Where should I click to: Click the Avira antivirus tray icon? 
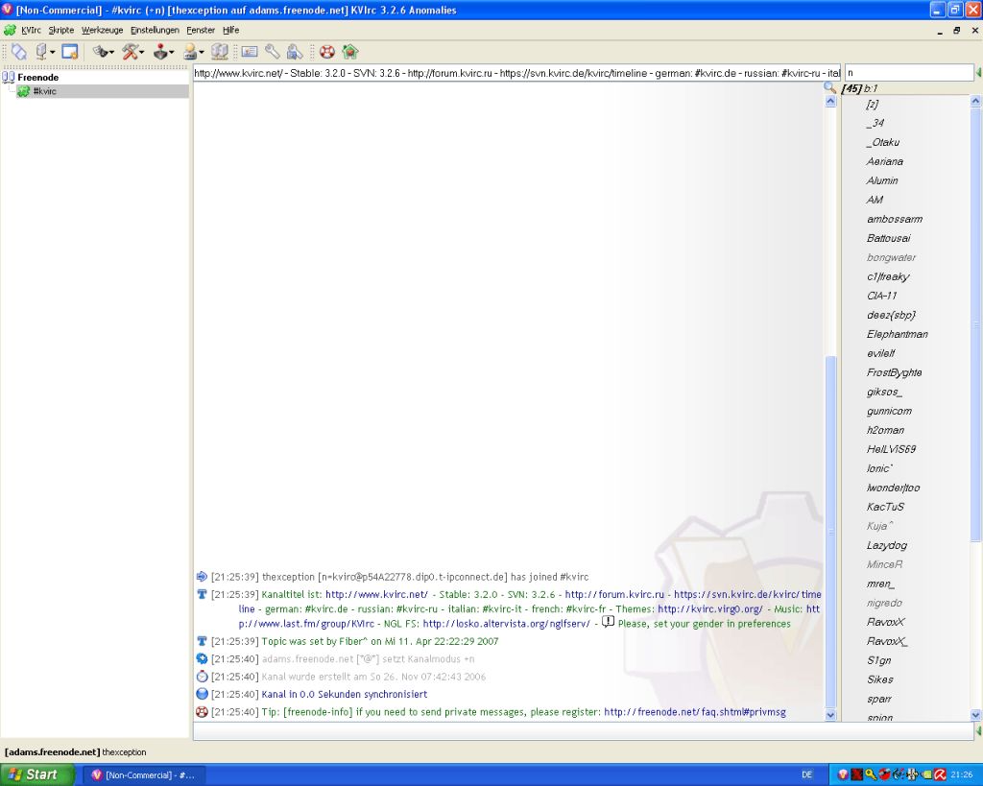[941, 774]
